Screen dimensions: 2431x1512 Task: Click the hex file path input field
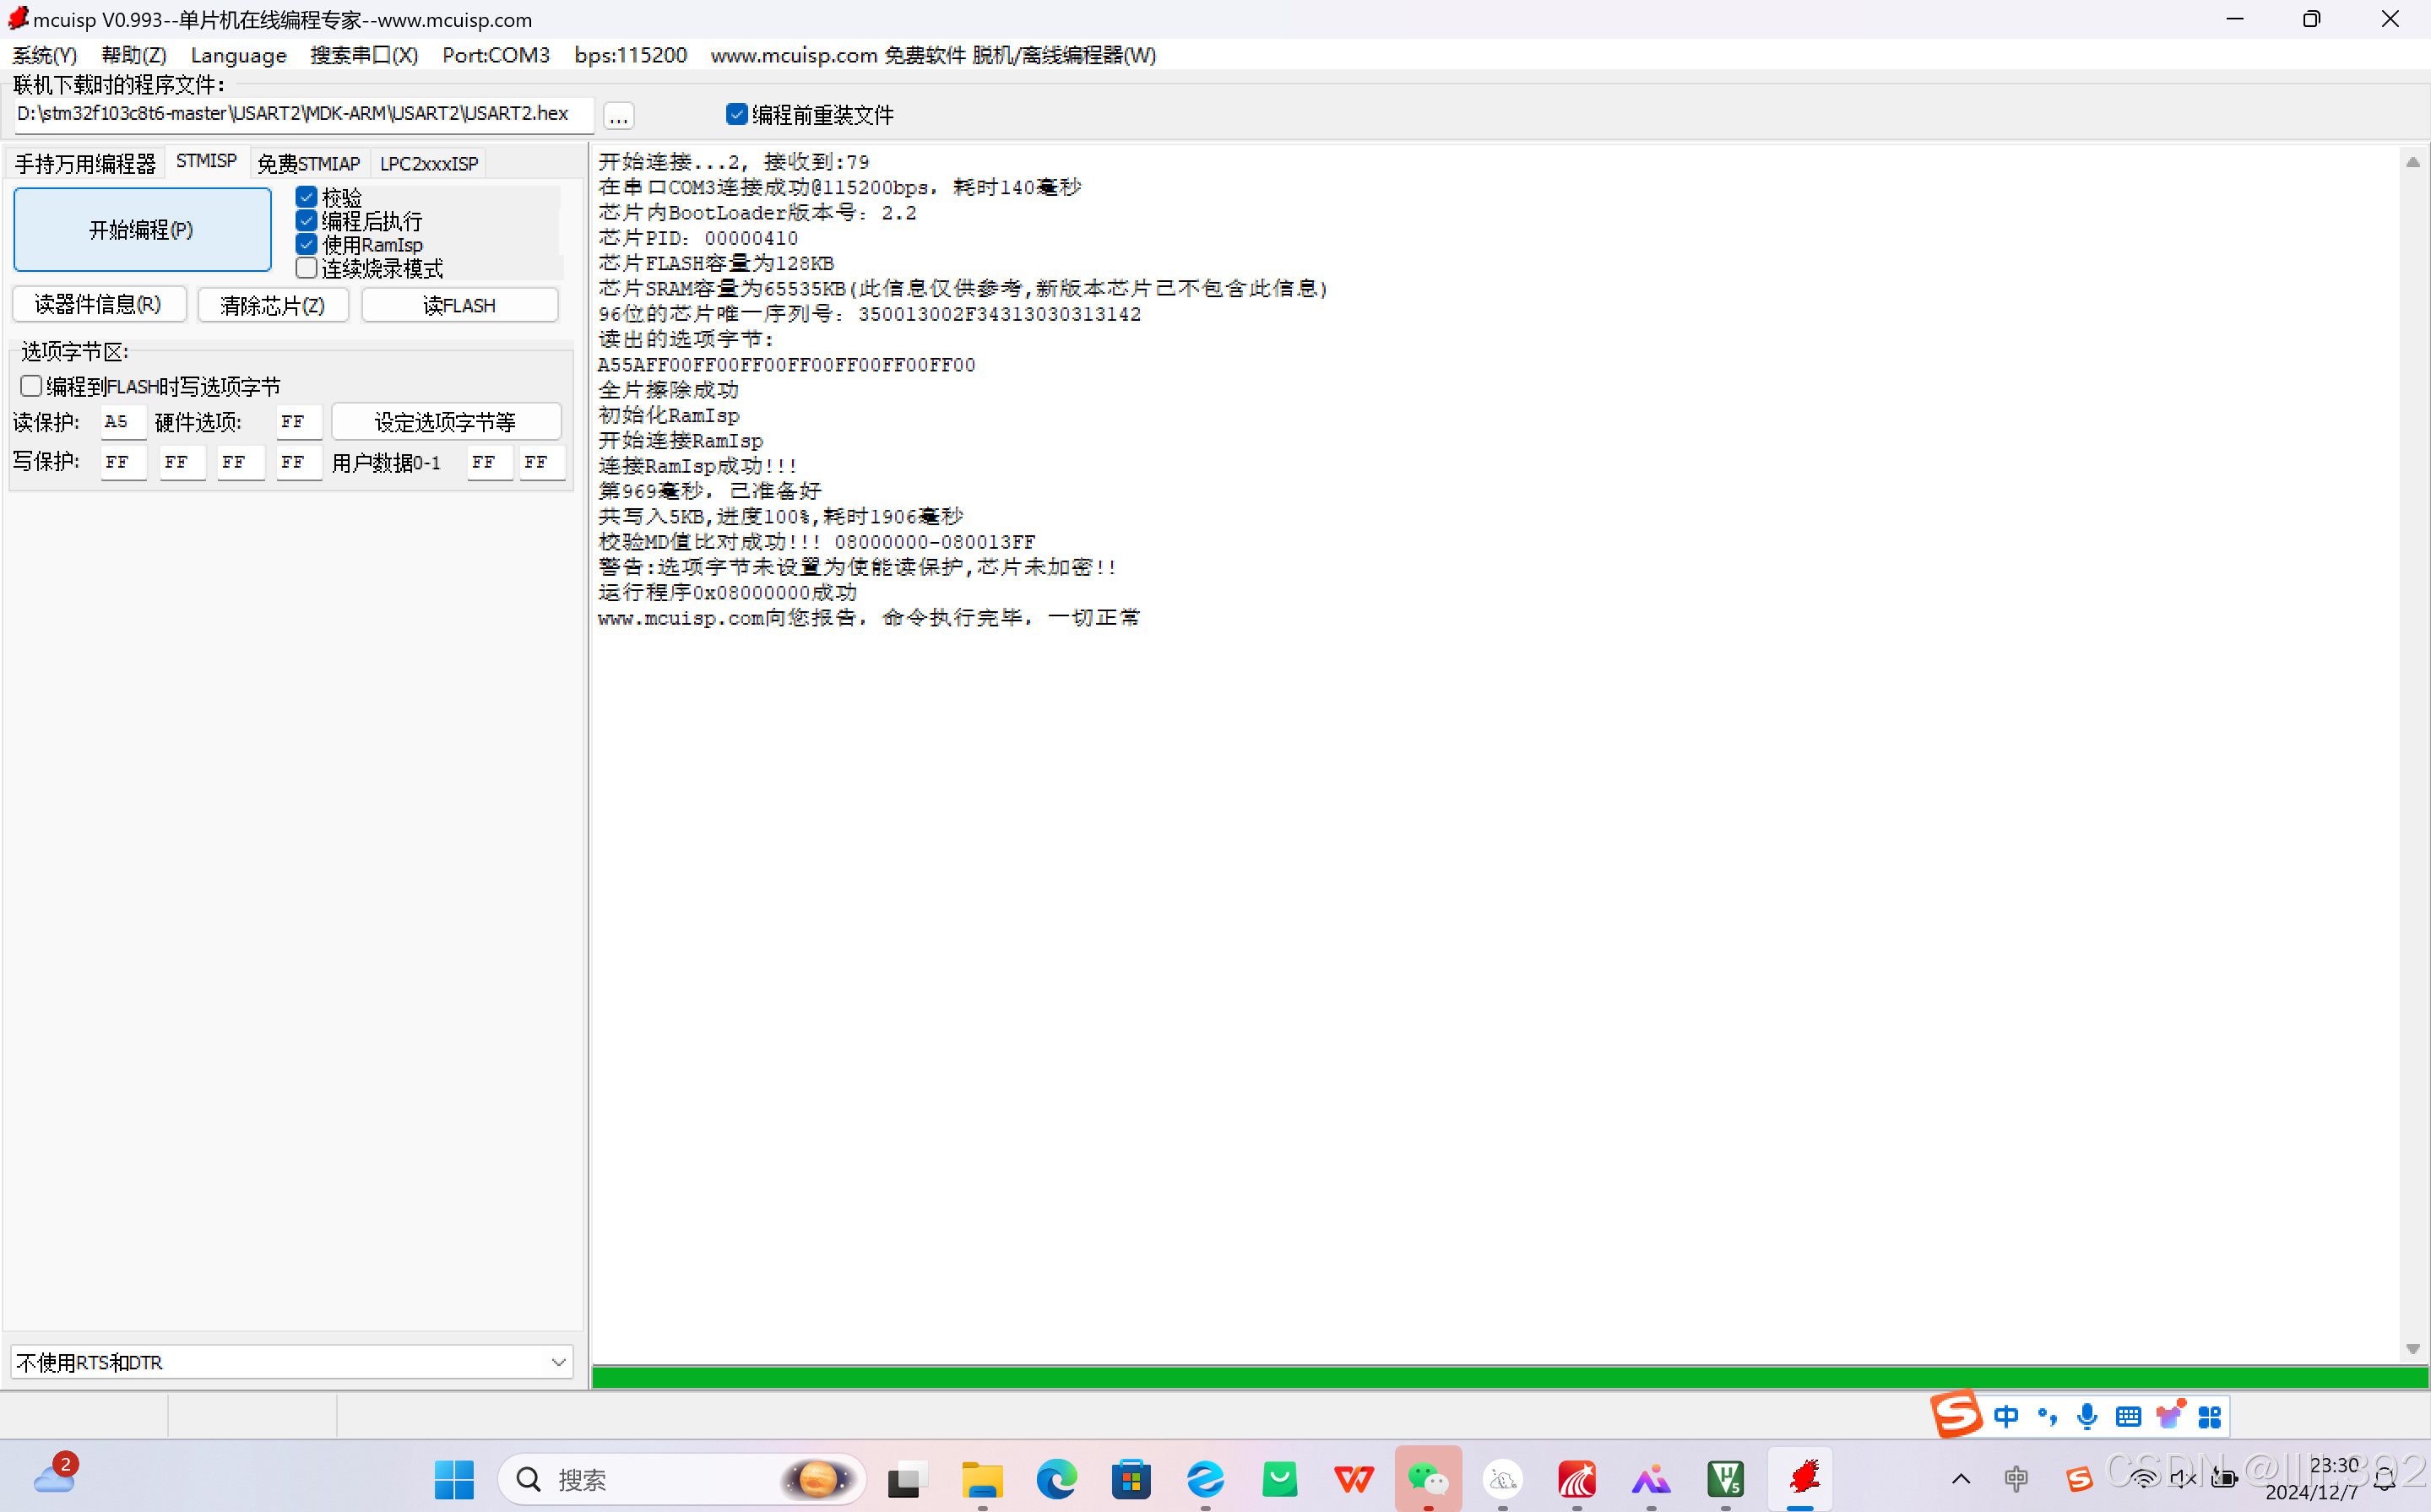click(295, 114)
